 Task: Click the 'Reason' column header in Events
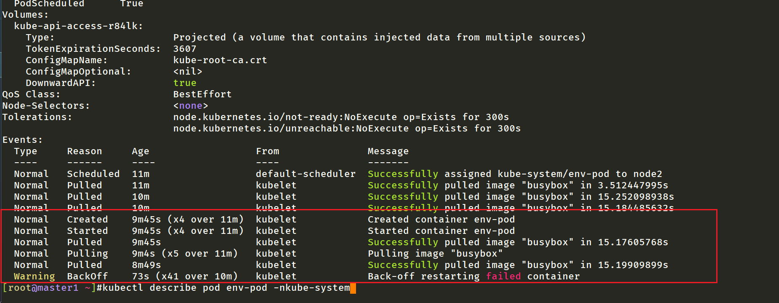(x=85, y=151)
